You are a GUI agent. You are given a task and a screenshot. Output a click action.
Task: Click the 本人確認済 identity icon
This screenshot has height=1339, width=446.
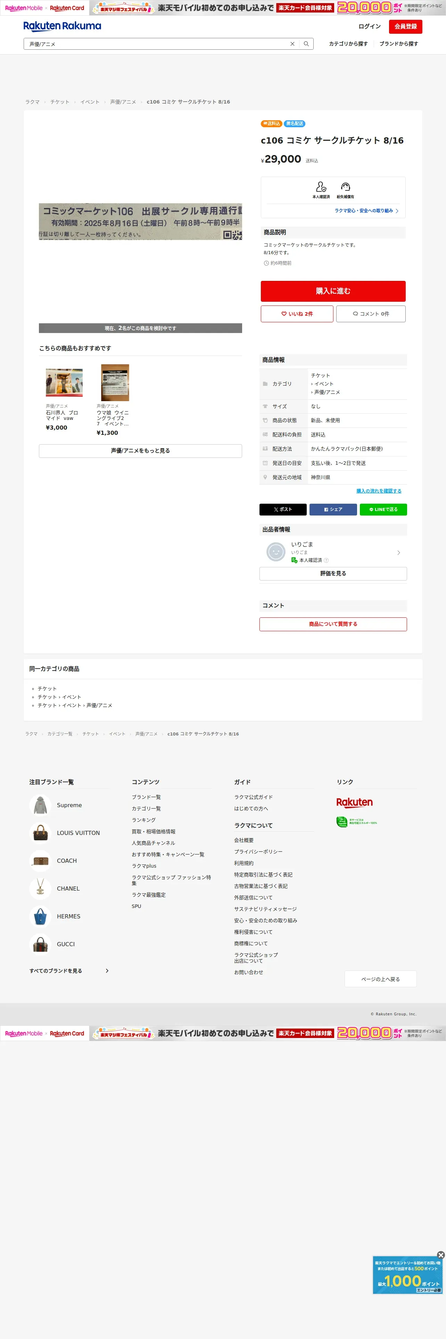[321, 187]
